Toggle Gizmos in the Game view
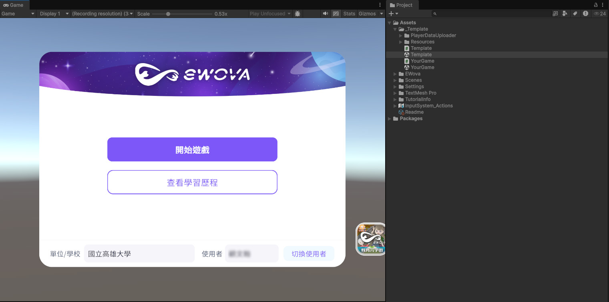Viewport: 609px width, 302px height. click(367, 14)
